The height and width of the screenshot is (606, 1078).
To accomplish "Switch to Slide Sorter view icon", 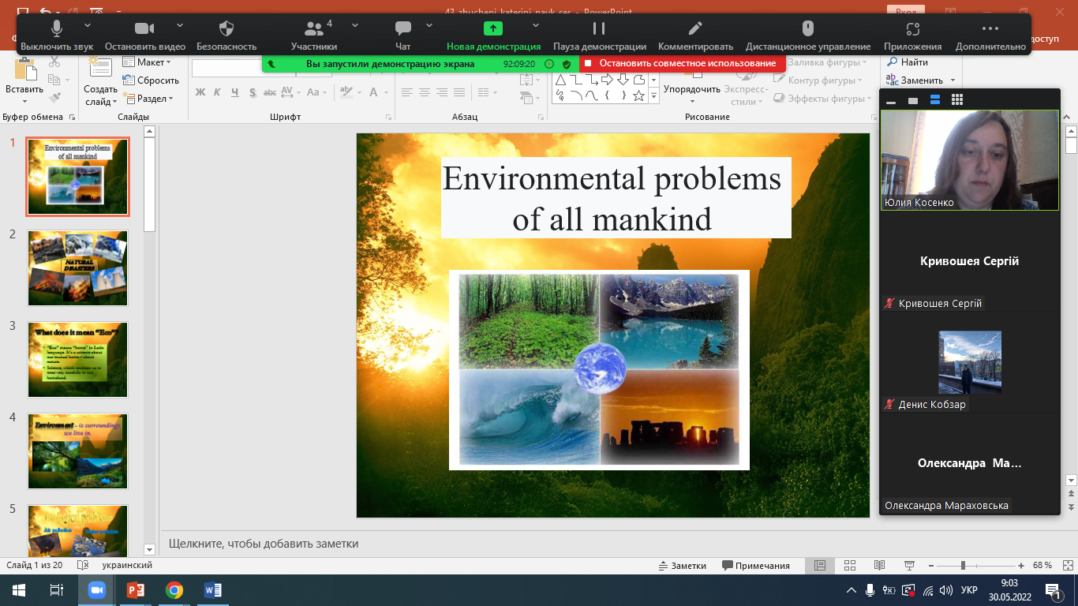I will point(850,566).
